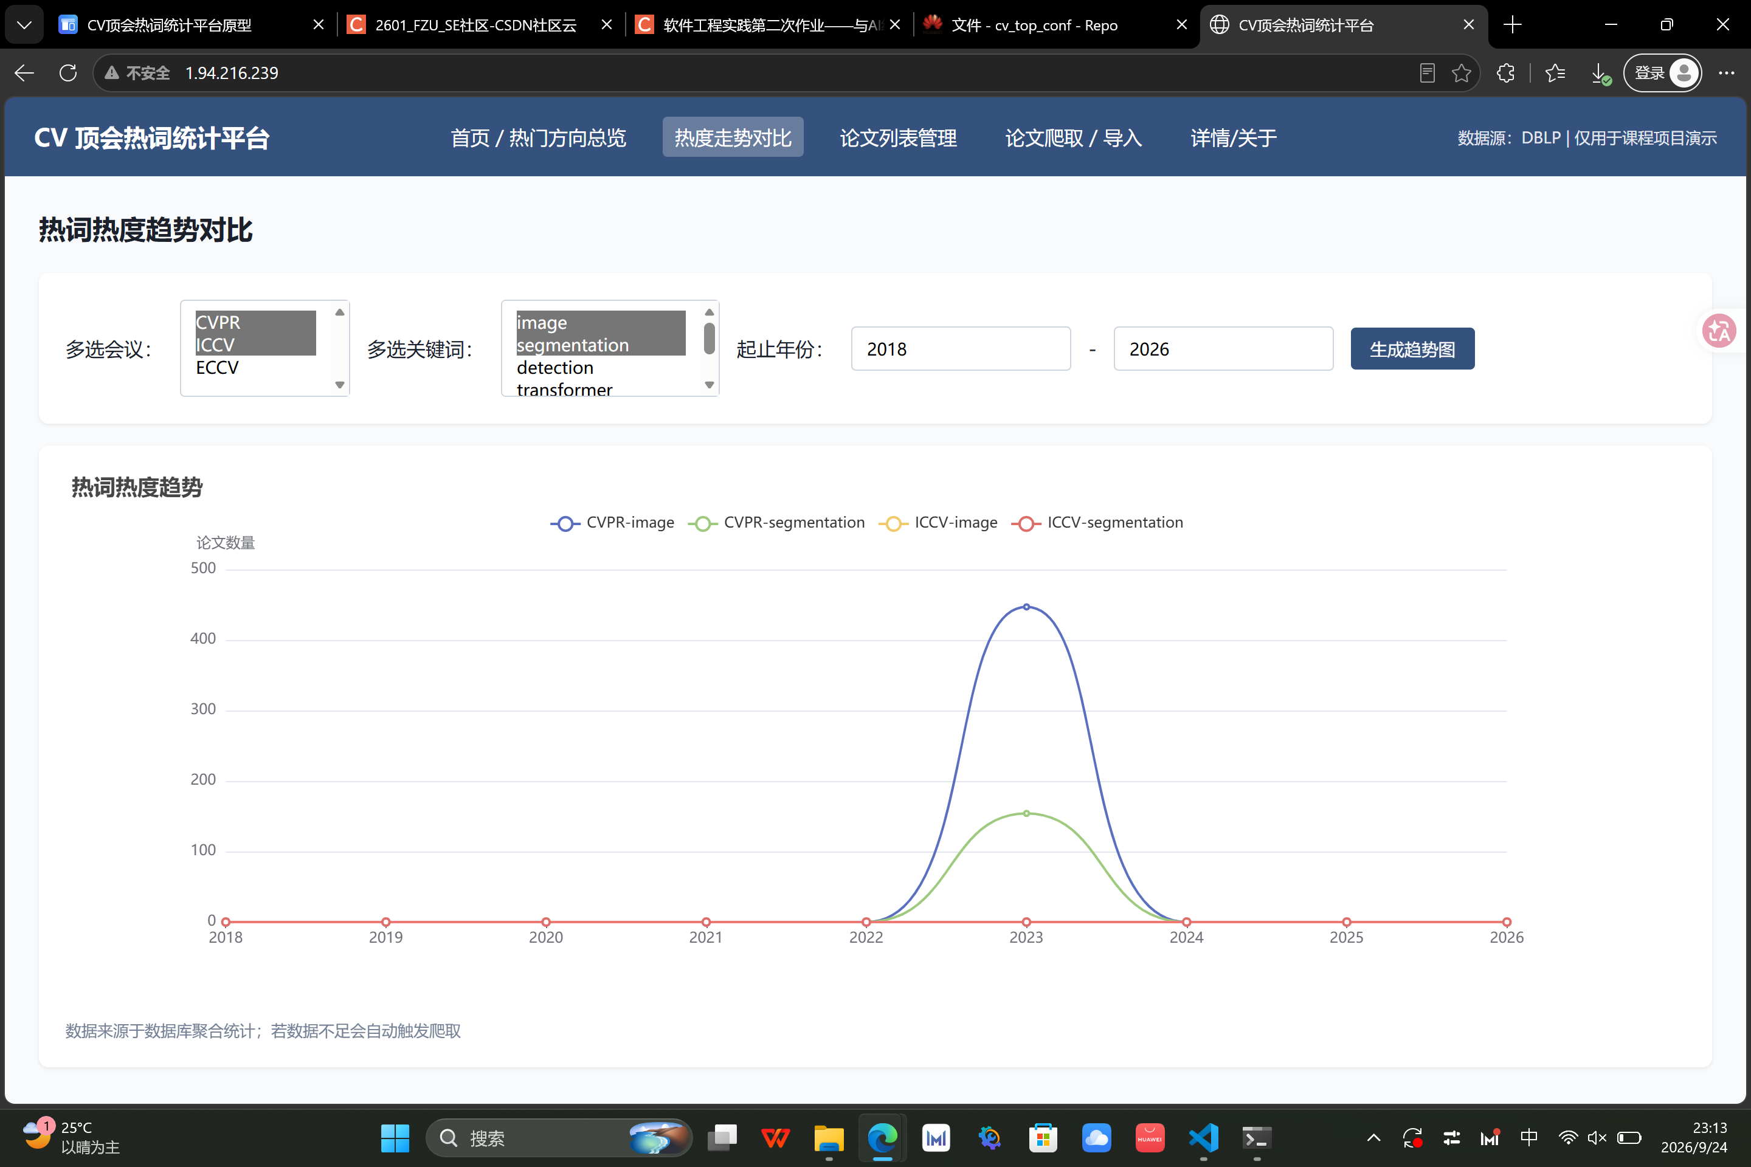Image resolution: width=1751 pixels, height=1167 pixels.
Task: Open 详情/关于 nav item
Action: coord(1234,138)
